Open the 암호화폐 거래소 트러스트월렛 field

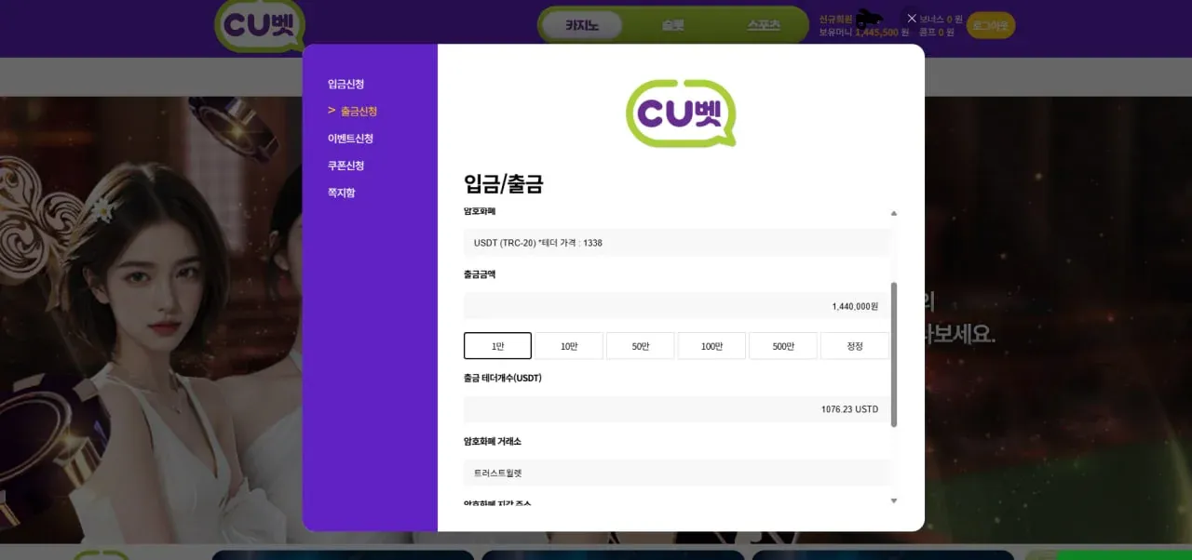(x=676, y=473)
